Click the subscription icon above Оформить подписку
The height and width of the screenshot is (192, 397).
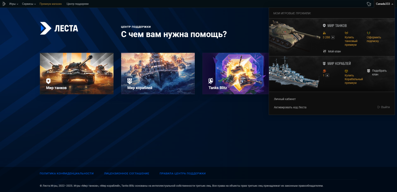tap(368, 33)
